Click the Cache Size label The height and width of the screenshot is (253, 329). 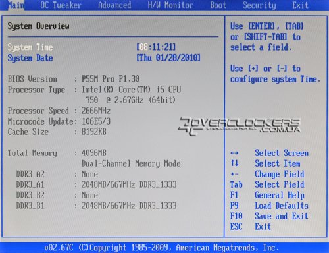[x=28, y=132]
